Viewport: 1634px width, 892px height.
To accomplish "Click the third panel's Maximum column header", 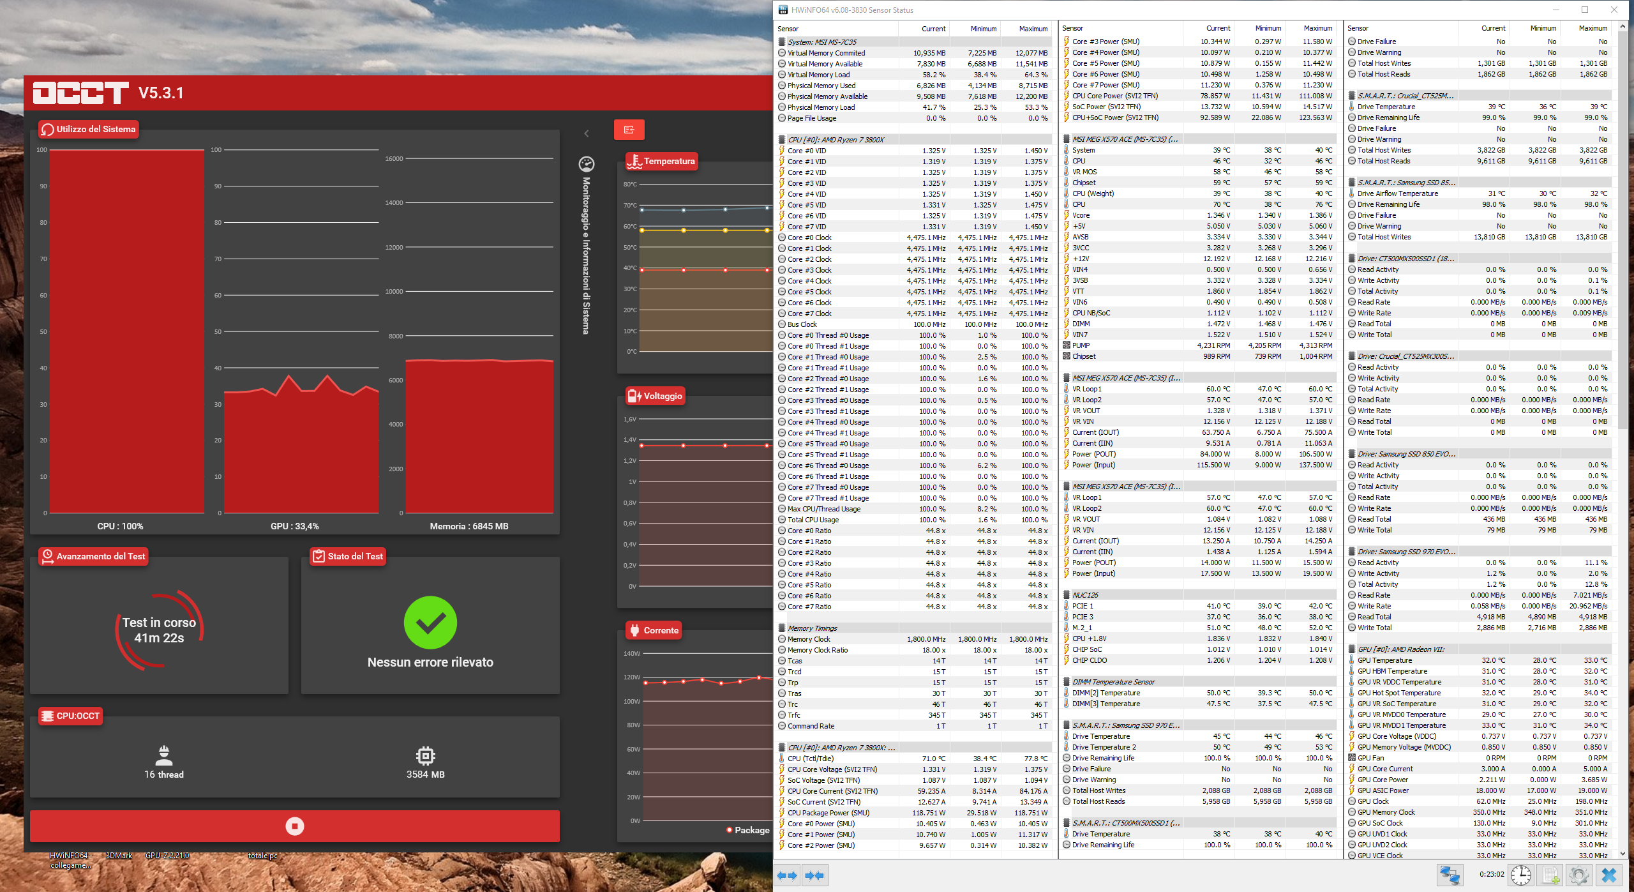I will (x=1585, y=29).
